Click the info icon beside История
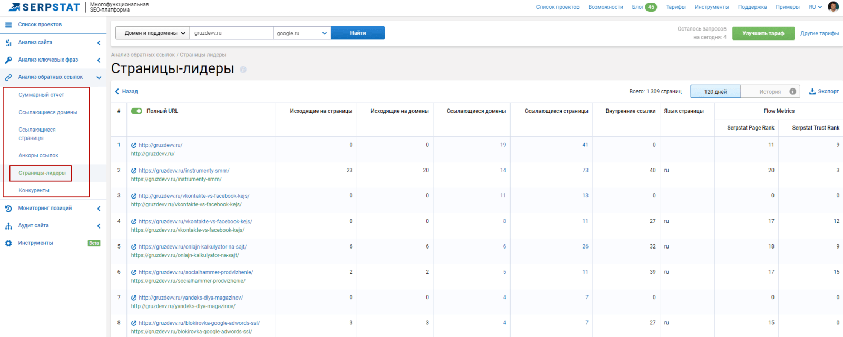This screenshot has width=843, height=337. (792, 92)
